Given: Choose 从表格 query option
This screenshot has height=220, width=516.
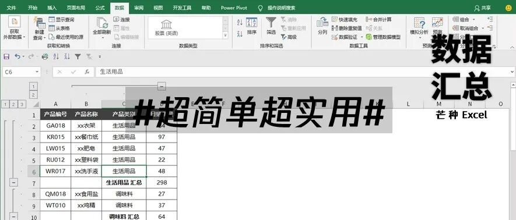Looking at the screenshot, I should click(59, 29).
